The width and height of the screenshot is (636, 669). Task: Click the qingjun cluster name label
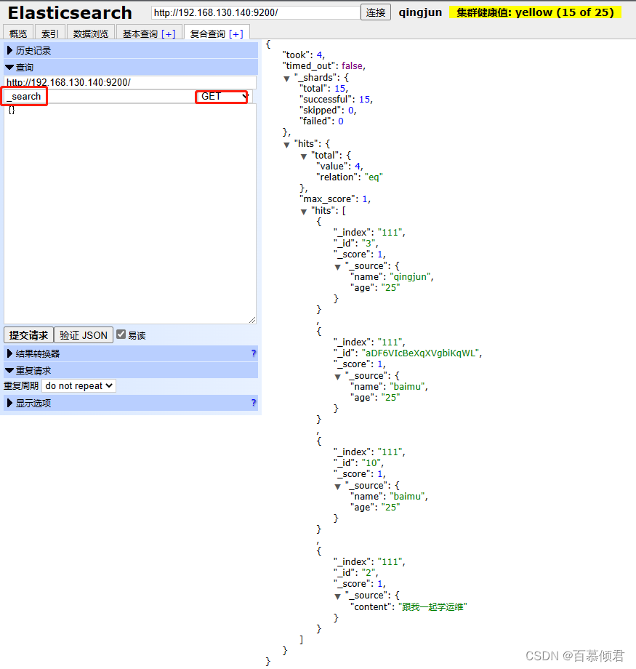click(x=420, y=12)
